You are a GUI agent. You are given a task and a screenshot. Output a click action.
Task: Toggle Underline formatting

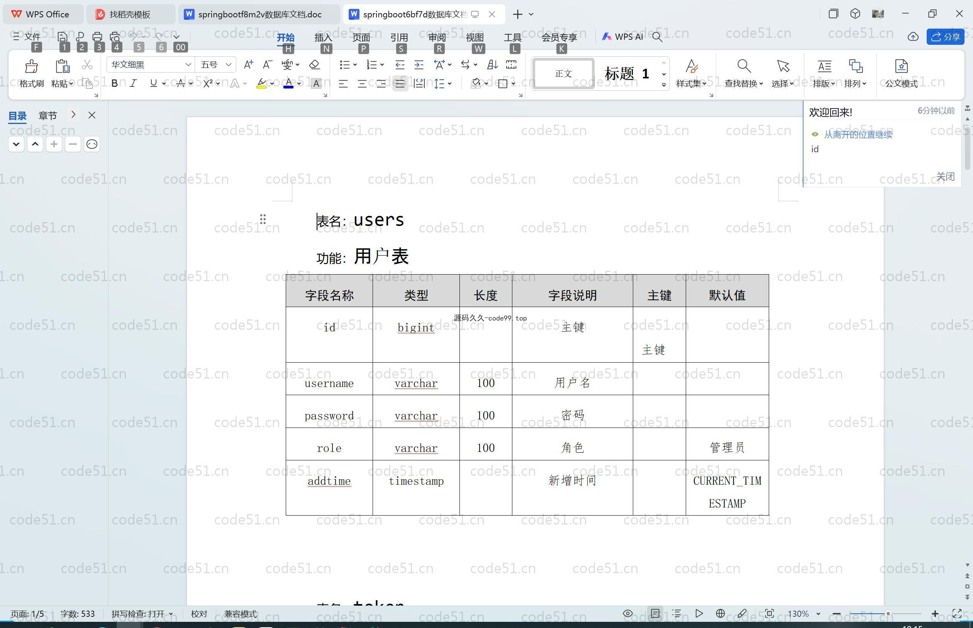153,83
